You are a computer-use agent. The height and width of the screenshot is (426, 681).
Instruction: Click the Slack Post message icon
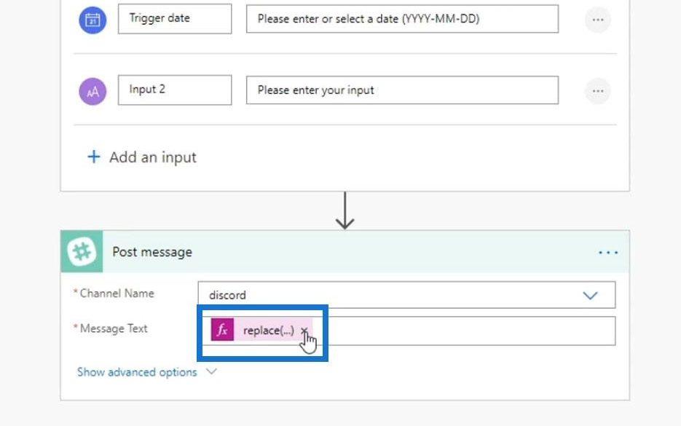click(x=82, y=251)
